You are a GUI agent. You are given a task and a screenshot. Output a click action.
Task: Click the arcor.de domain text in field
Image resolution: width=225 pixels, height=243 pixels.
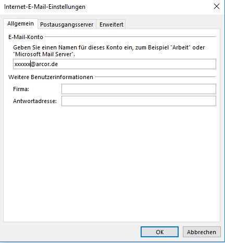pyautogui.click(x=47, y=64)
